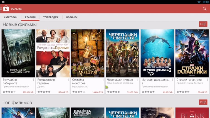Go to the НОВИНКИ tab
This screenshot has width=210, height=118.
point(72,17)
